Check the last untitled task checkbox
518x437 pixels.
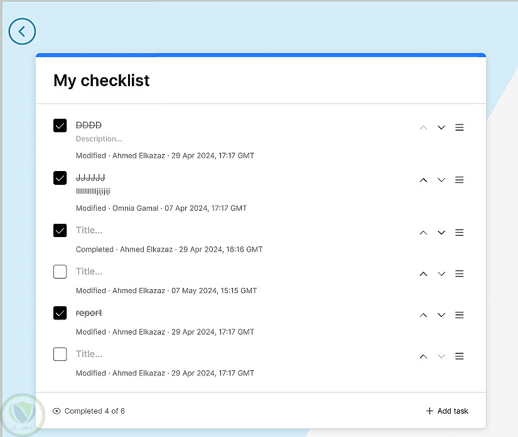(x=60, y=355)
